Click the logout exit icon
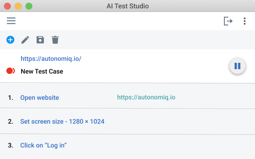Image resolution: width=255 pixels, height=159 pixels. (x=228, y=21)
